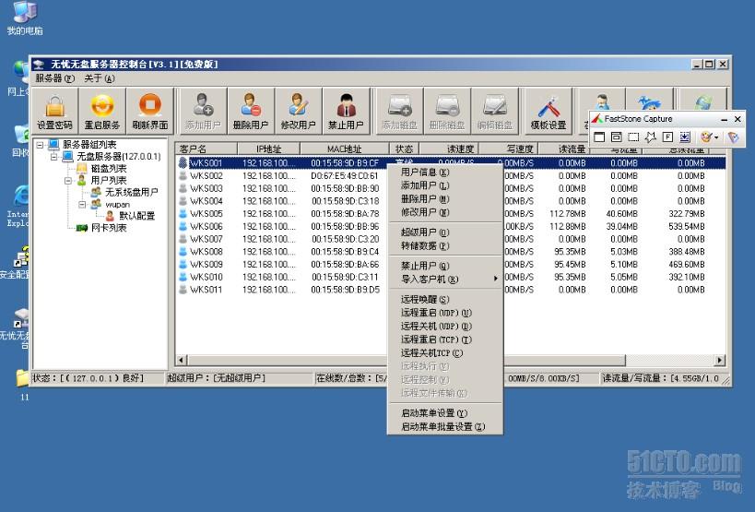Click the 设置密码 toolbar icon
Screen dimensions: 755x512
pyautogui.click(x=55, y=112)
